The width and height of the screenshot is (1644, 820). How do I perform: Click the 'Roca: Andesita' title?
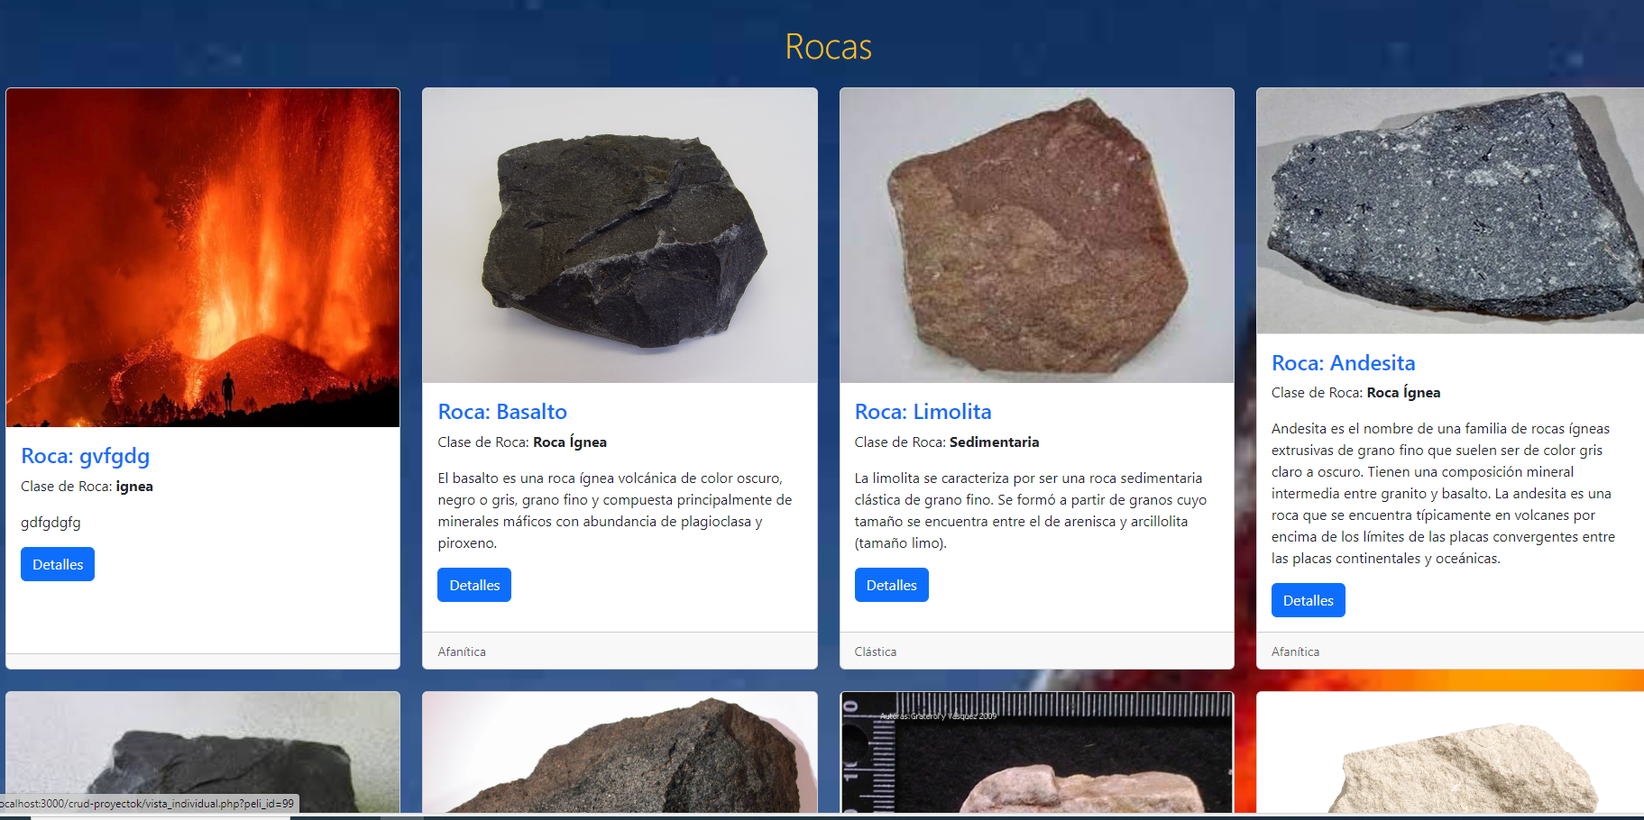[x=1343, y=363]
